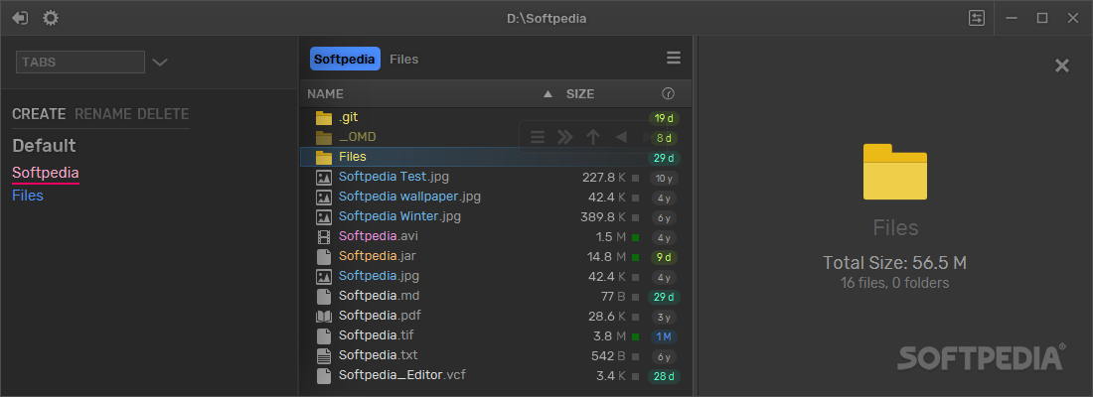Screen dimensions: 1093x397
Task: Click the image icon of Softpedia wallpaper.jpg
Action: (324, 198)
